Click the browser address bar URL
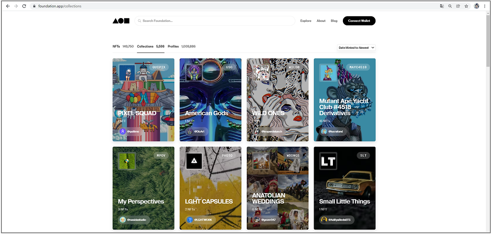The image size is (492, 235). (60, 6)
